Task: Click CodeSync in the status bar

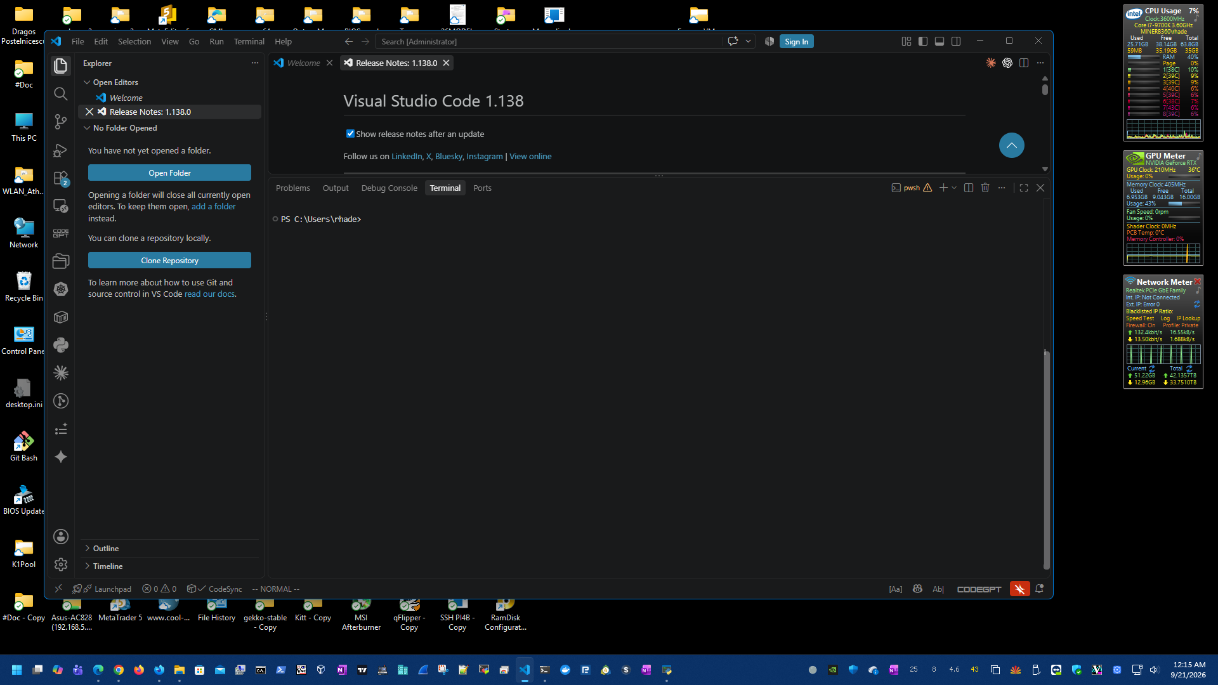Action: [x=214, y=589]
